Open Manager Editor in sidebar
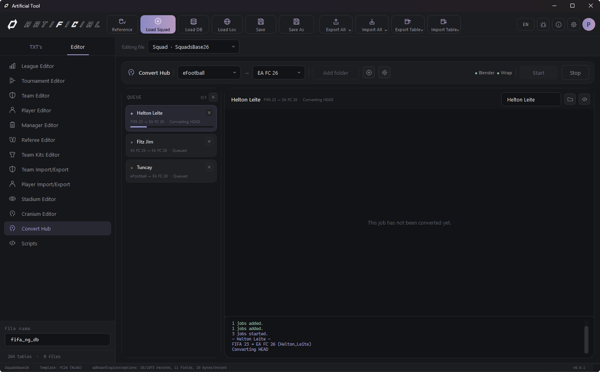The width and height of the screenshot is (600, 372). pyautogui.click(x=57, y=125)
